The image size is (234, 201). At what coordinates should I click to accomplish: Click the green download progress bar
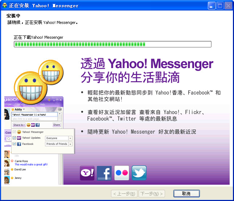coord(113,44)
